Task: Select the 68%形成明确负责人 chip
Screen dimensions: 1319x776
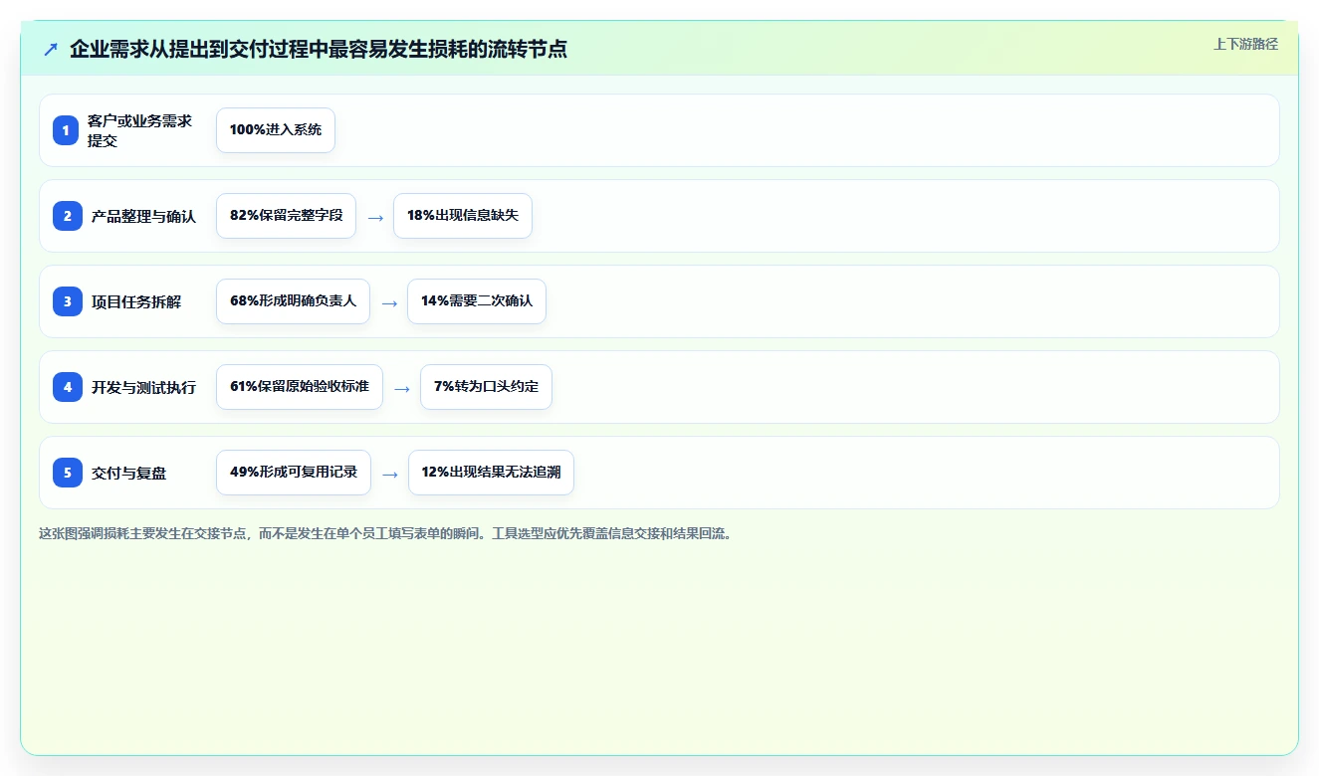Action: [293, 301]
